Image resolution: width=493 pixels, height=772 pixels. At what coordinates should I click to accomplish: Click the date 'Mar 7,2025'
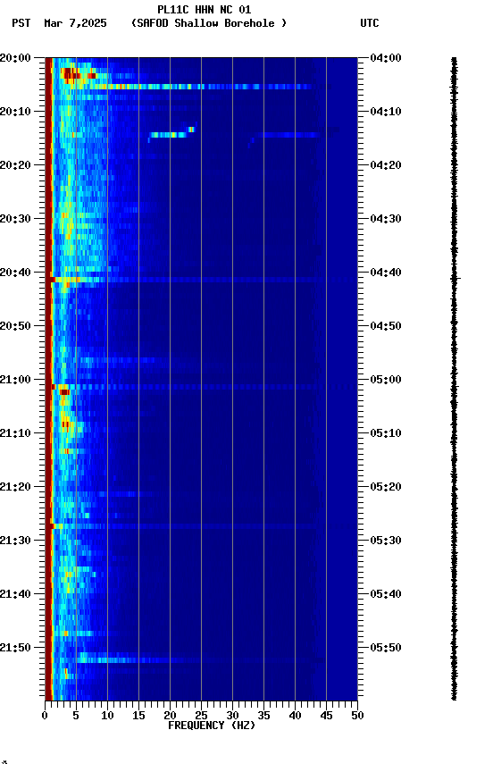click(x=75, y=23)
